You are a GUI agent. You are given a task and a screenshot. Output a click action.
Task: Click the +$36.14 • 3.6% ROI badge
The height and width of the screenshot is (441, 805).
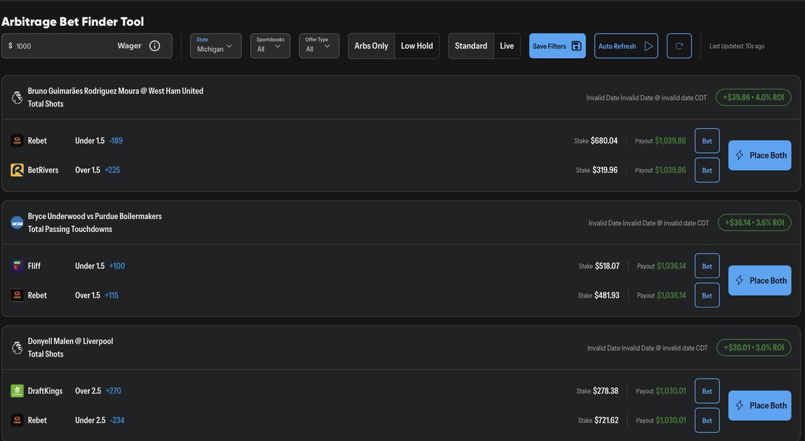point(755,223)
